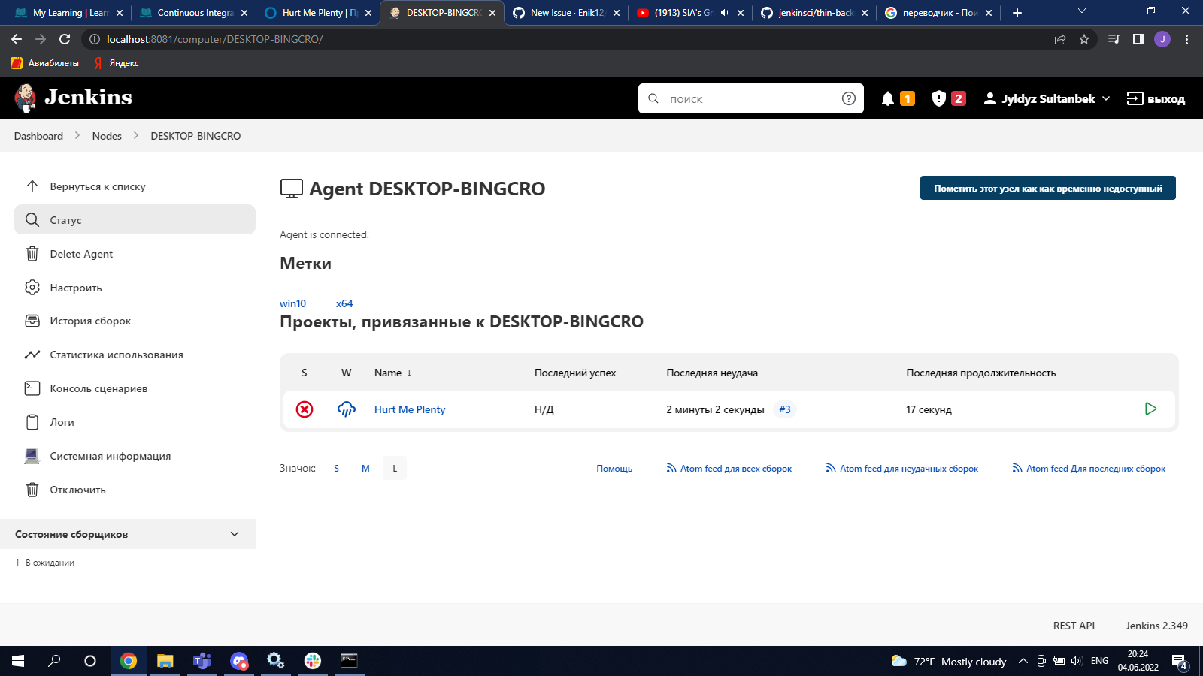Image resolution: width=1203 pixels, height=676 pixels.
Task: Click the rainy weather health icon
Action: tap(347, 409)
